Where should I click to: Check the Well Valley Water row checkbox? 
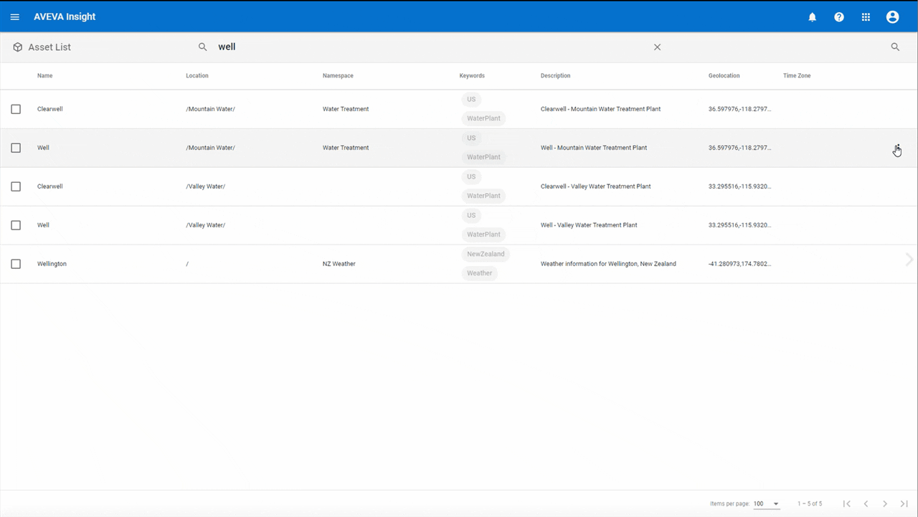coord(16,225)
